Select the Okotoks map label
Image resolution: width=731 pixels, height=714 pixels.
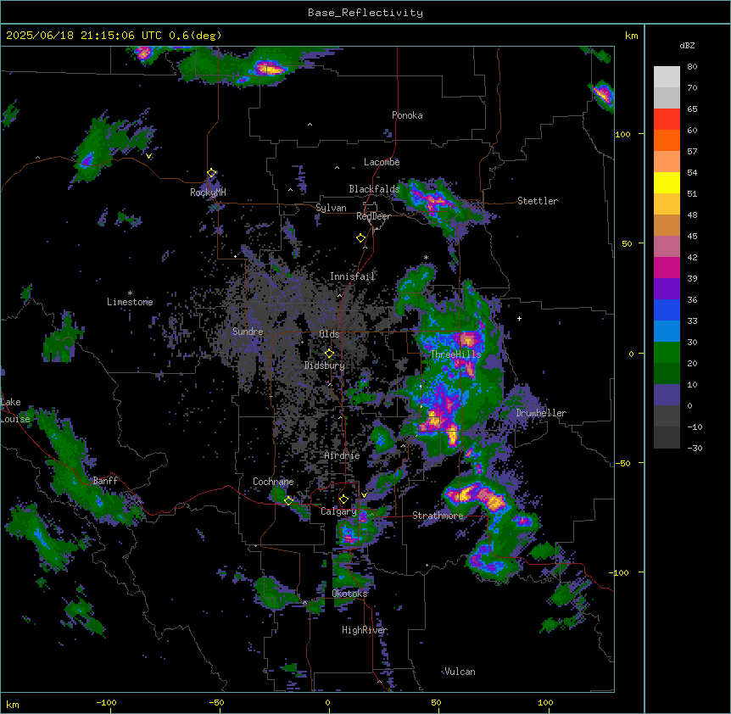click(x=349, y=594)
